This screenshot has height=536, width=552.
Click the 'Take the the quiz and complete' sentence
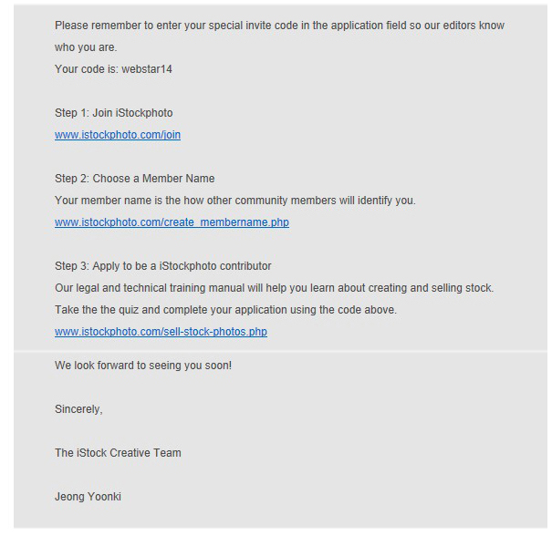225,310
